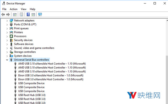Select the Security devices label
Screen dimensions: 168x104
click(x=23, y=40)
